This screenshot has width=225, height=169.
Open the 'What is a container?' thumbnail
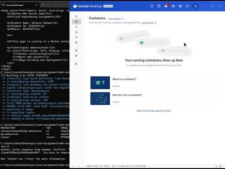100,83
